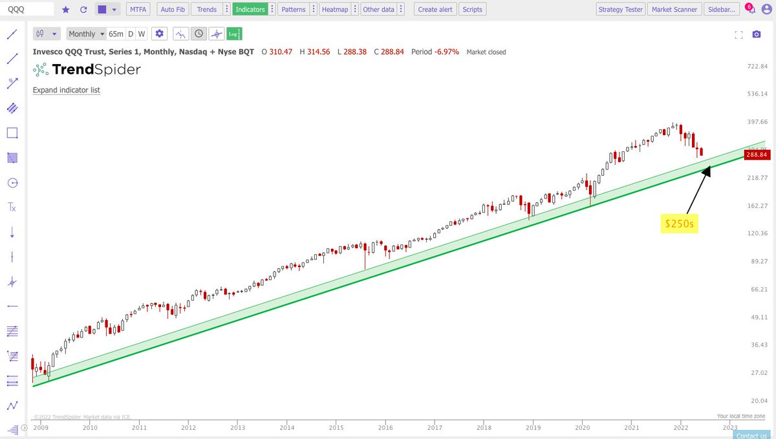The width and height of the screenshot is (776, 439).
Task: Open candlestick chart type dropdown
Action: coord(46,34)
